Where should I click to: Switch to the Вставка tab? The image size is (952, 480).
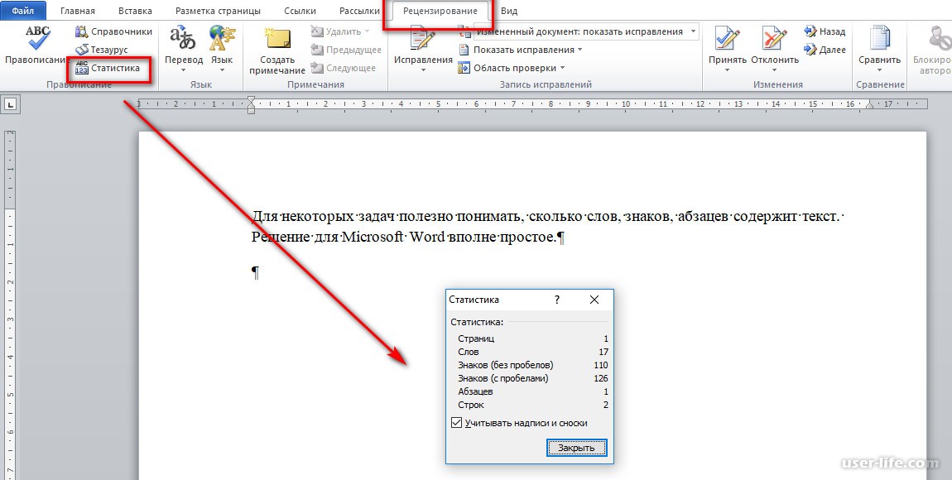pyautogui.click(x=136, y=11)
